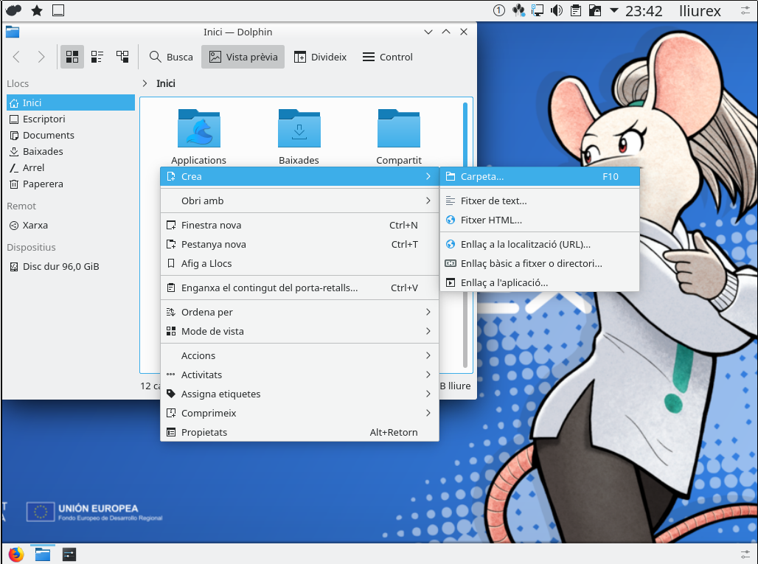The image size is (758, 564).
Task: Create Enllaç a l'aplicació
Action: (x=540, y=282)
